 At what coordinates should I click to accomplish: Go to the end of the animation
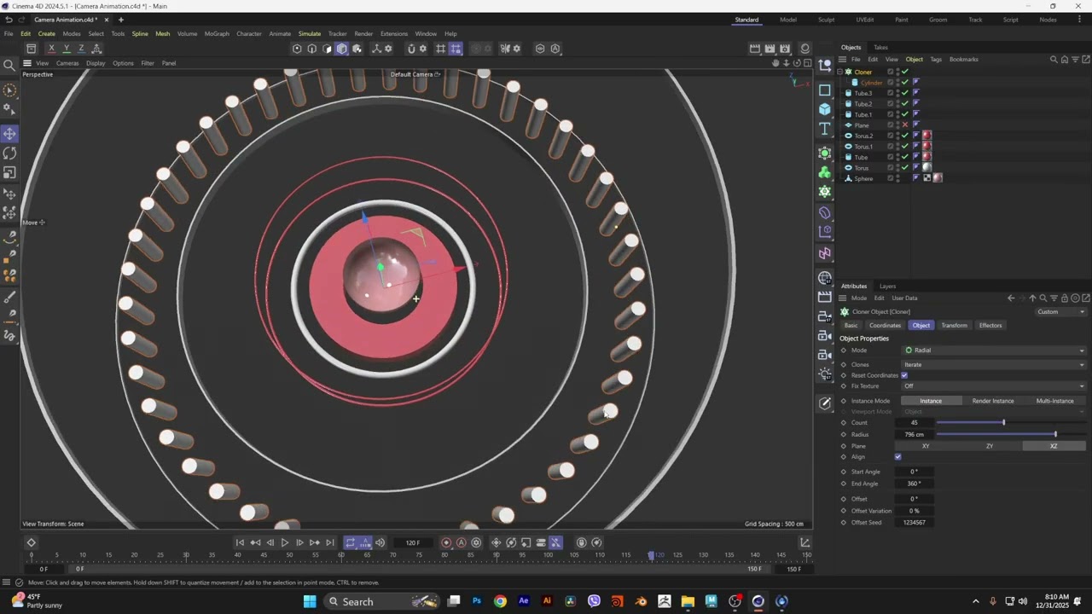[330, 542]
